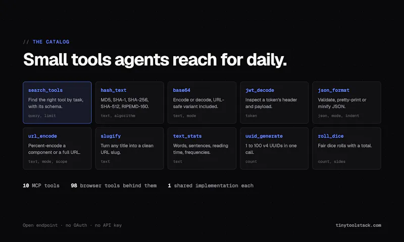This screenshot has height=242, width=404.
Task: Click 'Turn any title into a clean URL slug' text
Action: pyautogui.click(x=127, y=149)
